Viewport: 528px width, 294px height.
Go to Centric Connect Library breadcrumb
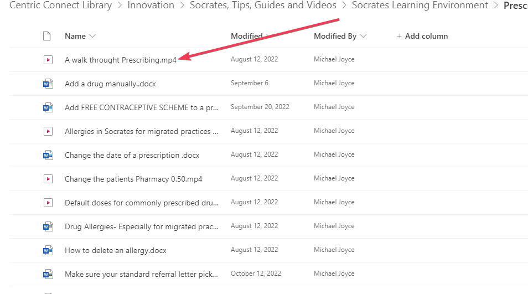point(61,5)
